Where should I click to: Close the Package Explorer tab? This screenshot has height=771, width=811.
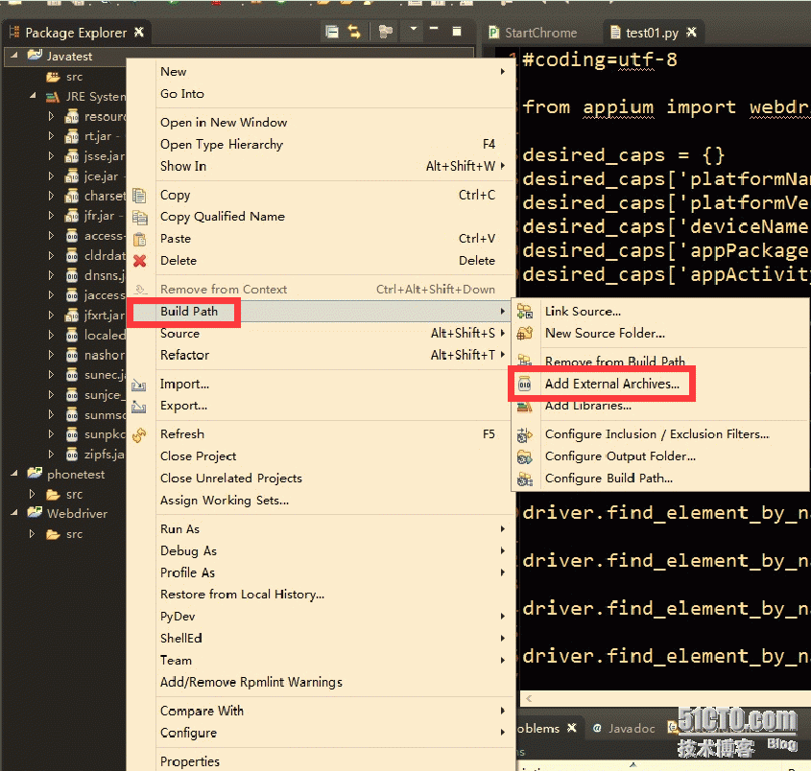tap(138, 32)
